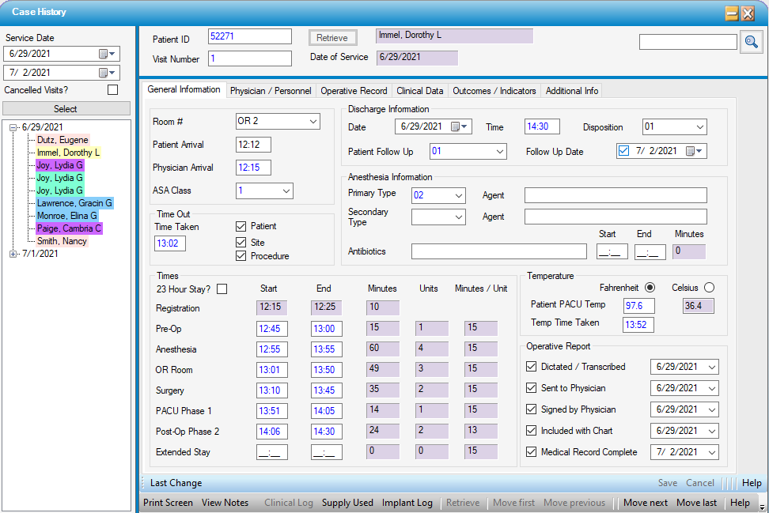Viewport: 769px width, 513px height.
Task: Open the Disposition dropdown
Action: (x=699, y=127)
